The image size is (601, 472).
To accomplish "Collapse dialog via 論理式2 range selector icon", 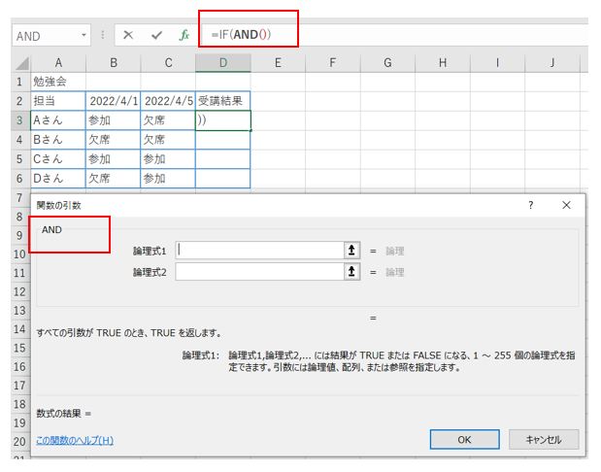I will coord(351,272).
